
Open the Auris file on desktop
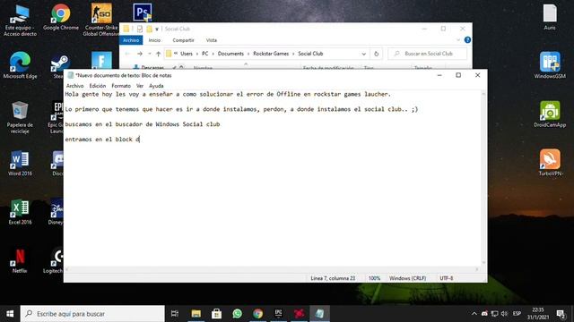click(x=550, y=18)
